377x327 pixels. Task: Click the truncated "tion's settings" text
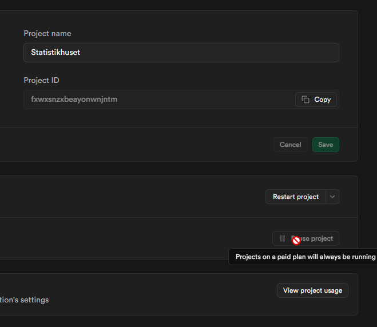click(x=24, y=300)
